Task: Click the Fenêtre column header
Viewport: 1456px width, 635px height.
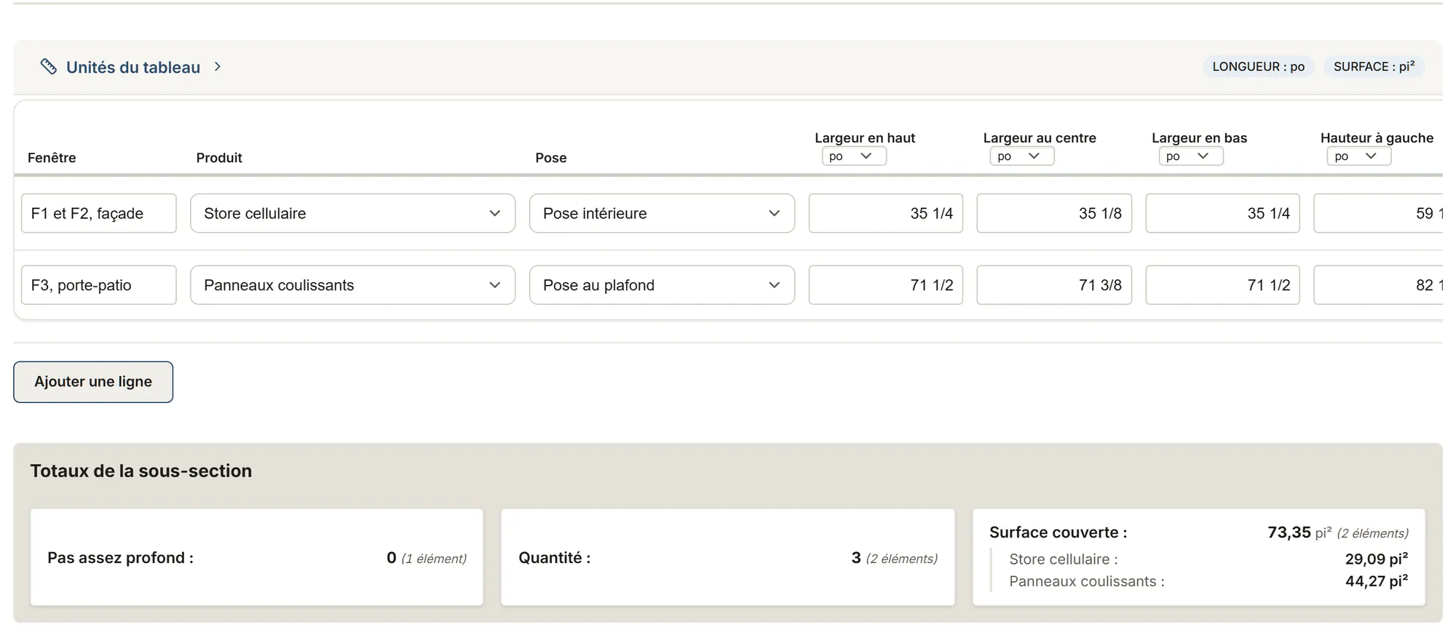Action: pos(52,158)
